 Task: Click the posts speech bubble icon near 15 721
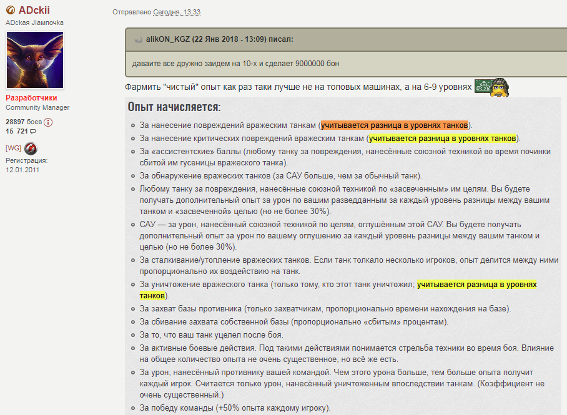[33, 132]
